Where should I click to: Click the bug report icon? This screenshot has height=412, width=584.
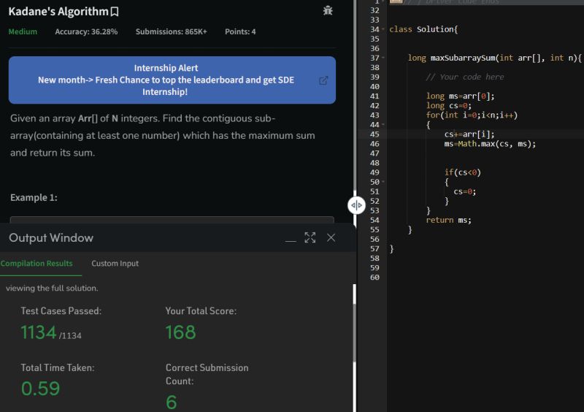pos(328,11)
